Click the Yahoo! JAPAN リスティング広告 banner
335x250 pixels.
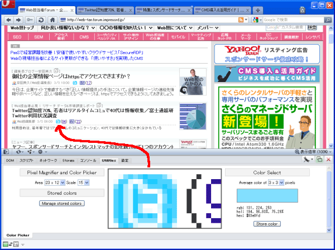click(x=267, y=54)
